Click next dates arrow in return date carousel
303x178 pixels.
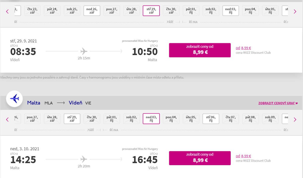295,119
